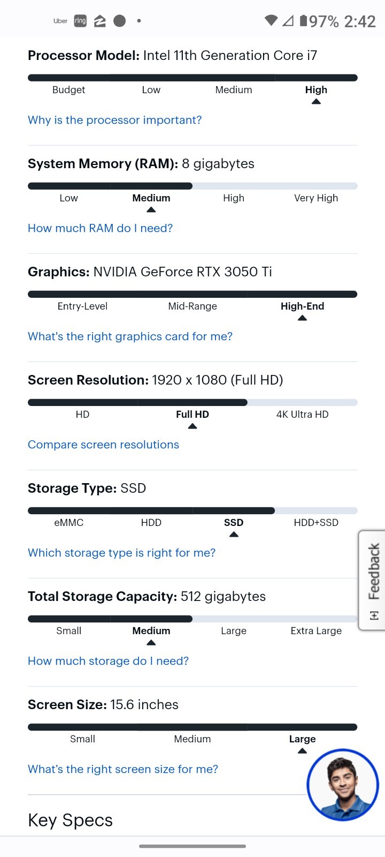Open 'What's the right screen size for me?'
The width and height of the screenshot is (385, 857).
(x=123, y=769)
